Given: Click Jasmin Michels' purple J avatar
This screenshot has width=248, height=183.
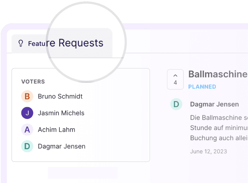Looking at the screenshot, I should (x=27, y=113).
